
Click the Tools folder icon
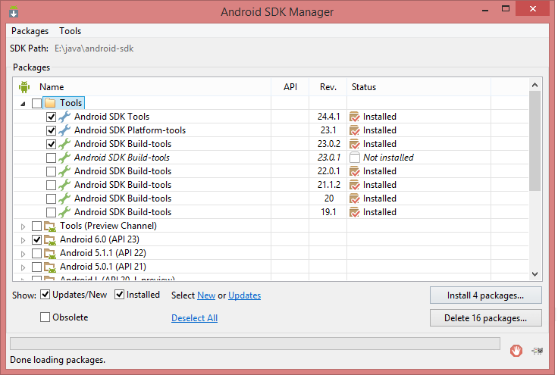[x=50, y=103]
